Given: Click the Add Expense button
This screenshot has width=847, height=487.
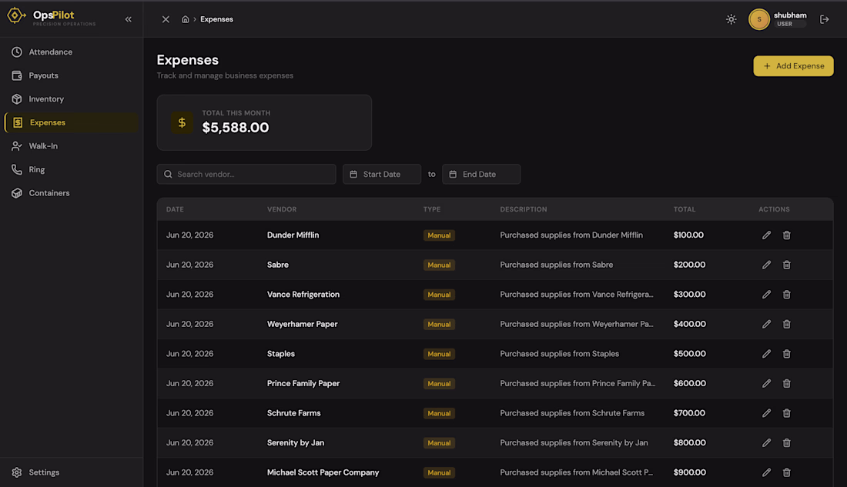Looking at the screenshot, I should [793, 66].
